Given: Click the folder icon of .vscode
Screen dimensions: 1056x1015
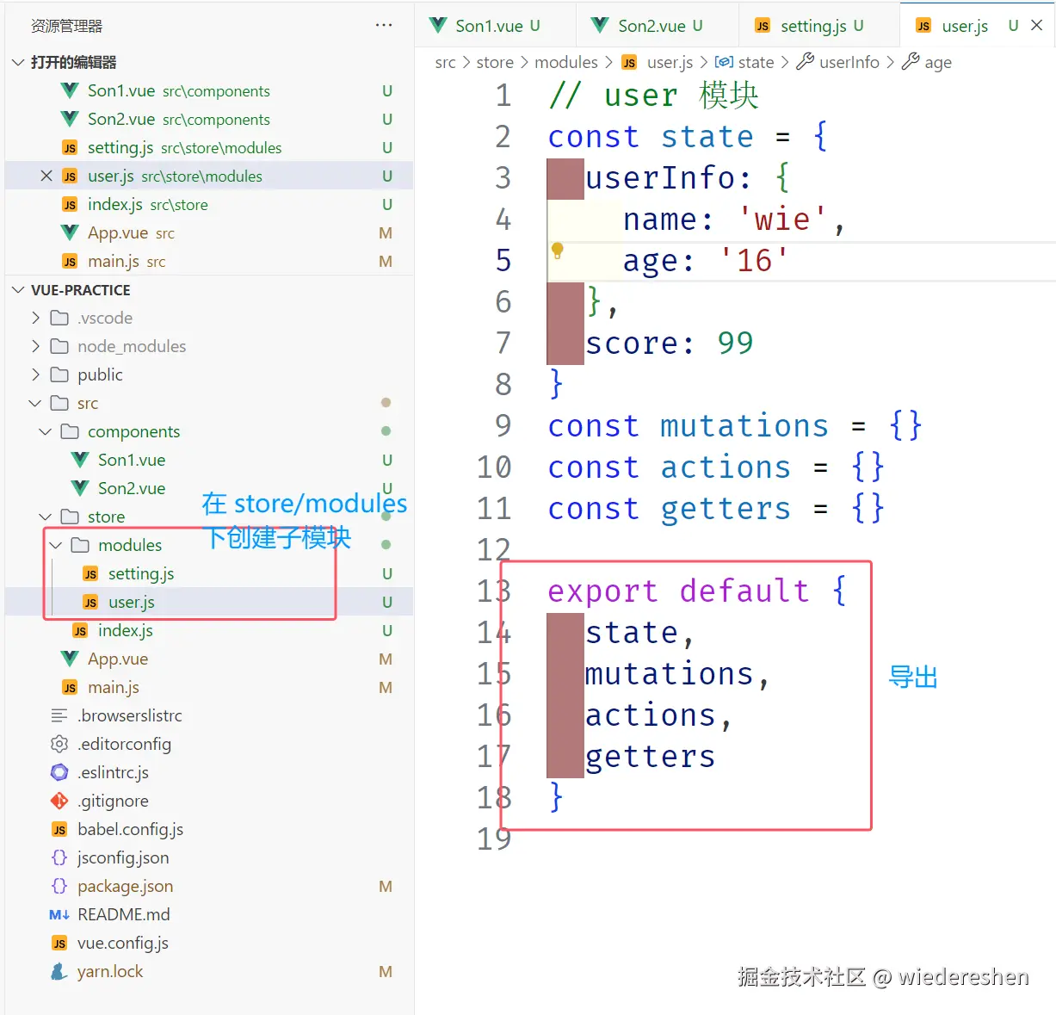Looking at the screenshot, I should pyautogui.click(x=59, y=318).
